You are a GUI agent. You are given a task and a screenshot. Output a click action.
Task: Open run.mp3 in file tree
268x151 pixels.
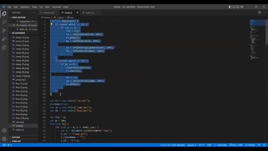point(20,122)
